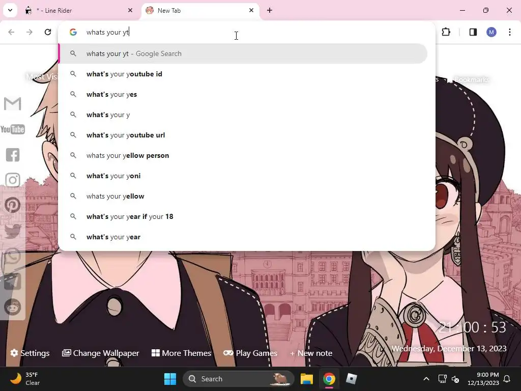Screen dimensions: 521x391
Task: Open Roblox from the taskbar
Action: [351, 379]
